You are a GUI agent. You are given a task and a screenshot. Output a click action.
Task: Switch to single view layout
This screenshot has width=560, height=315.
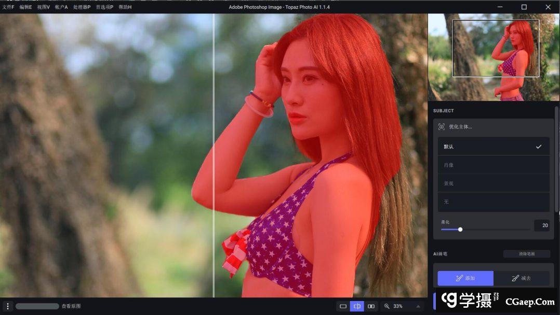[343, 306]
